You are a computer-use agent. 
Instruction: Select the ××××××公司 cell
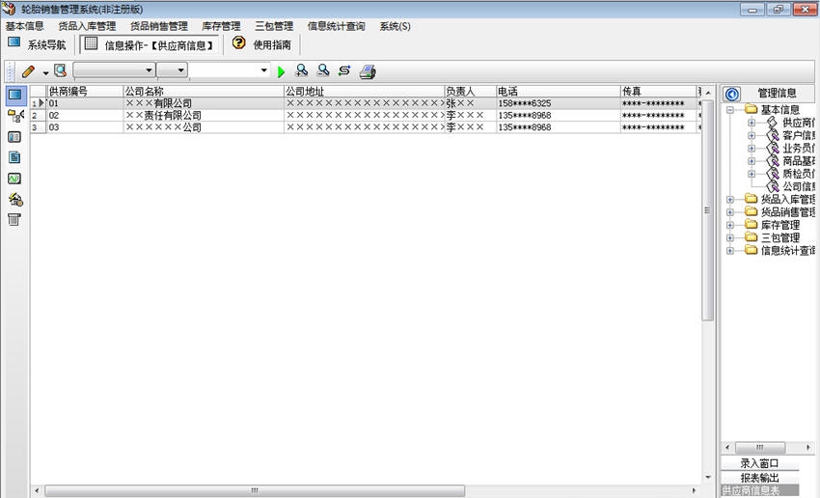(204, 127)
